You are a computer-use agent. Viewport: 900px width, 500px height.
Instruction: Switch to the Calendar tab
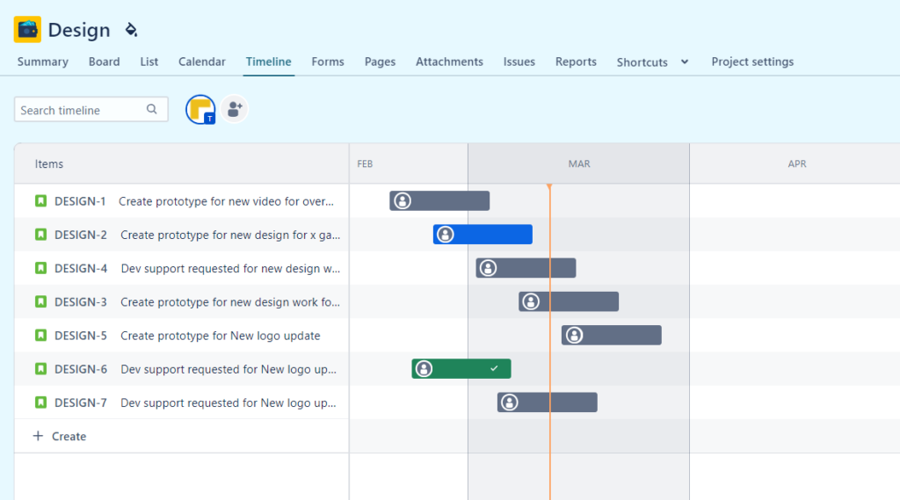[201, 62]
